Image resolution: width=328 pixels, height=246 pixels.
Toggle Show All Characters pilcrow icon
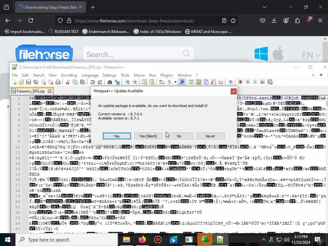click(x=169, y=82)
